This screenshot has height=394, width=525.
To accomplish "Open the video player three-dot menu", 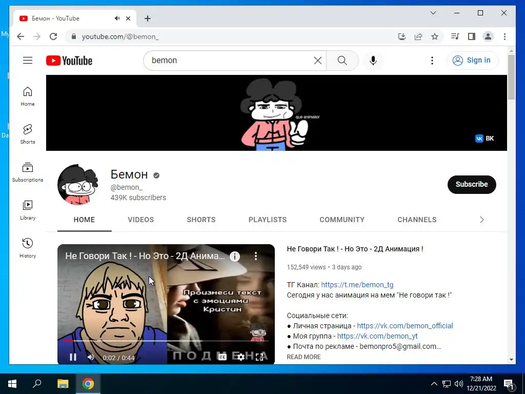I will coord(256,257).
